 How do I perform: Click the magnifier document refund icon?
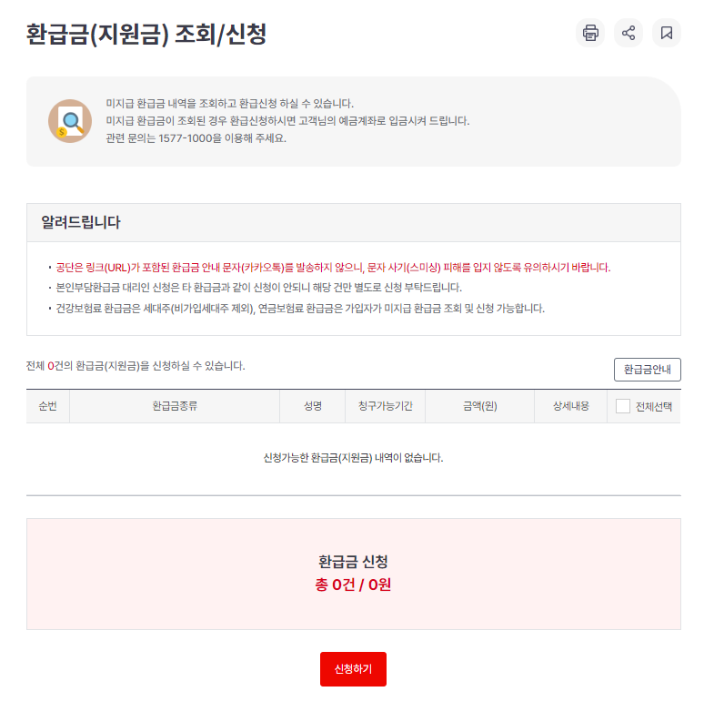point(70,121)
